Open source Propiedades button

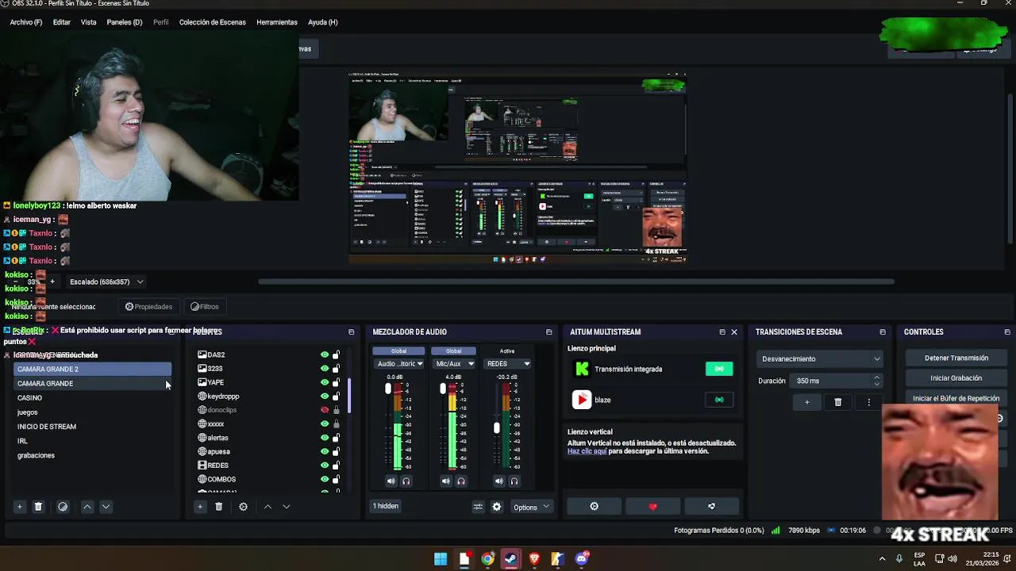pos(148,307)
